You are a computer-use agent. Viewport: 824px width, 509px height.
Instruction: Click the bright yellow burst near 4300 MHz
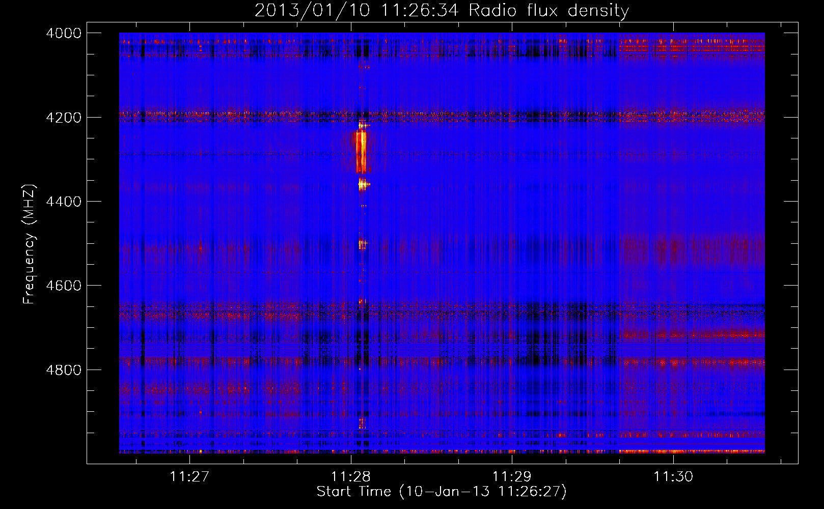[361, 152]
